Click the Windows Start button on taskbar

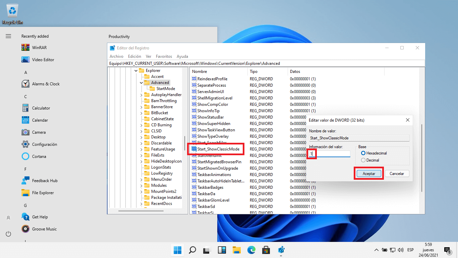[x=178, y=250]
